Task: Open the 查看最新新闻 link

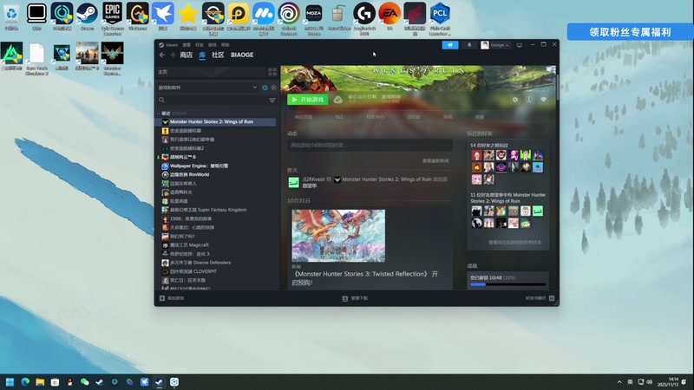Action: (x=435, y=161)
